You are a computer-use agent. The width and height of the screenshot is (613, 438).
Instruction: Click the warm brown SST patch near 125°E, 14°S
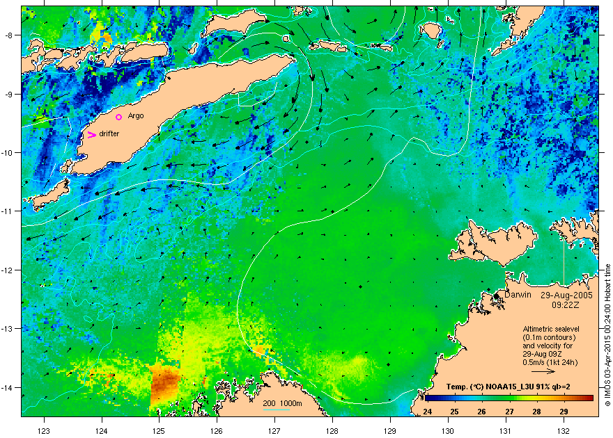[165, 384]
